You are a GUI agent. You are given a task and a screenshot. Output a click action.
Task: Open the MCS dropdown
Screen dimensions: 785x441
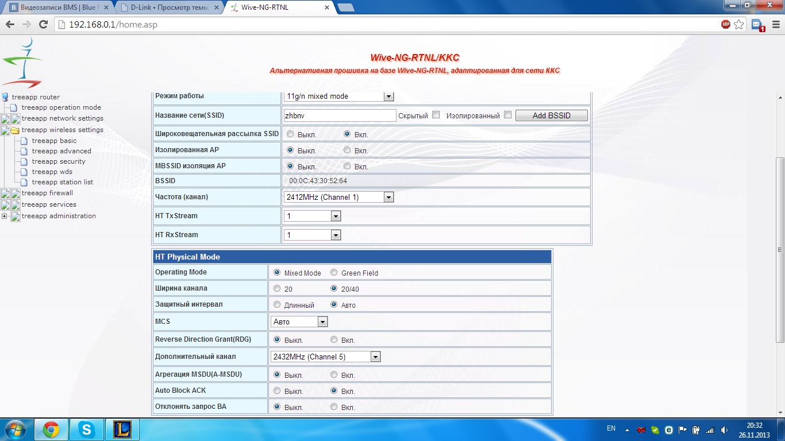coord(299,322)
